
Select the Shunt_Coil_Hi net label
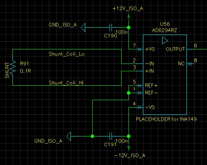(x=66, y=83)
